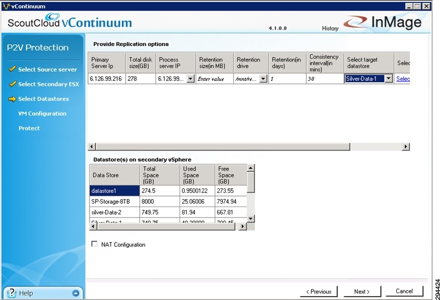
Task: Click the Free Space (GB) column header
Action: (231, 175)
